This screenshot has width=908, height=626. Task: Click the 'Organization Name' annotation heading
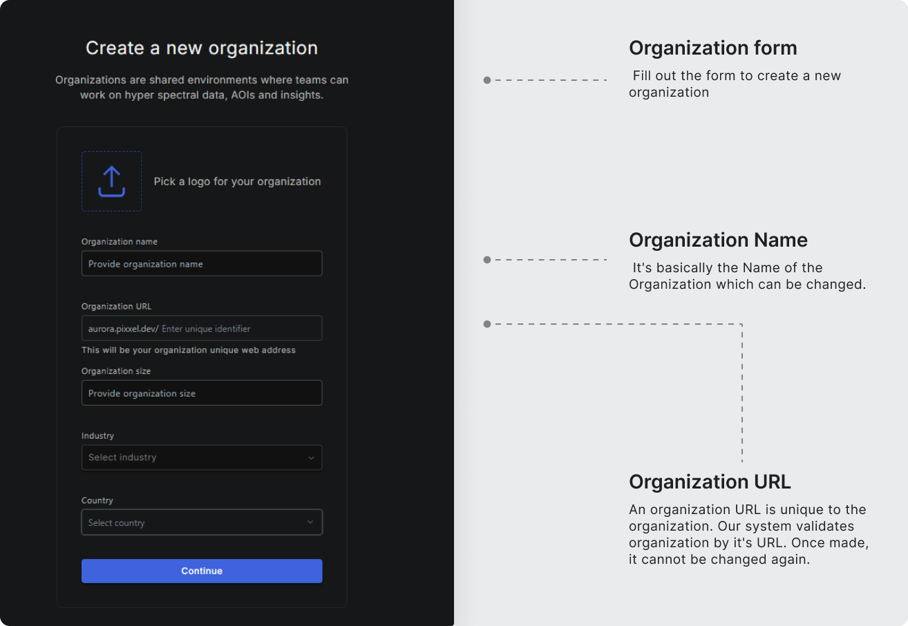(718, 240)
